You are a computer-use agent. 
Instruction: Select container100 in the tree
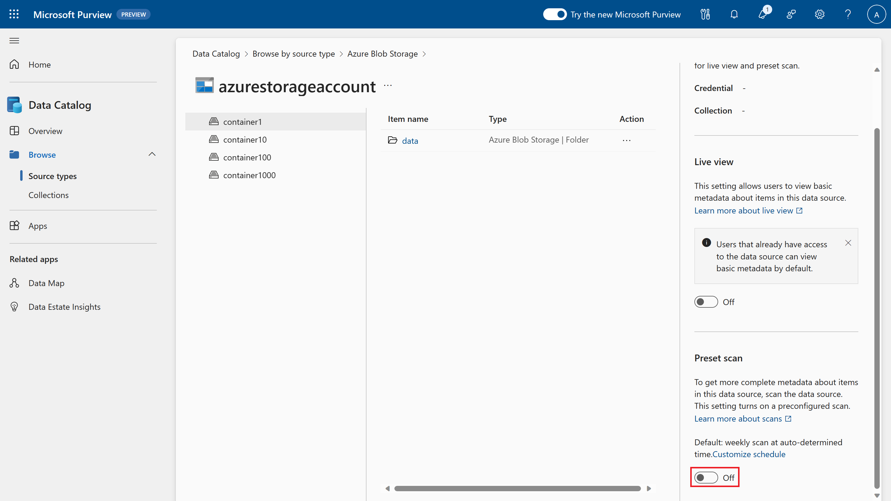tap(247, 157)
